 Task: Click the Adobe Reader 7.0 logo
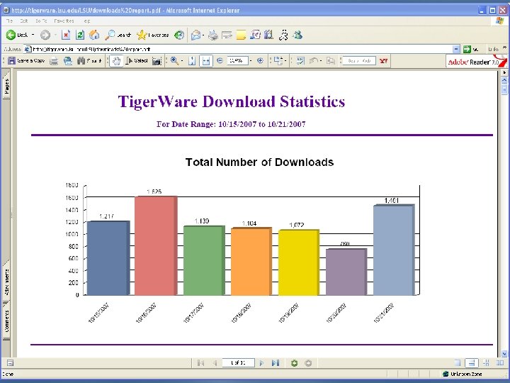[x=477, y=61]
